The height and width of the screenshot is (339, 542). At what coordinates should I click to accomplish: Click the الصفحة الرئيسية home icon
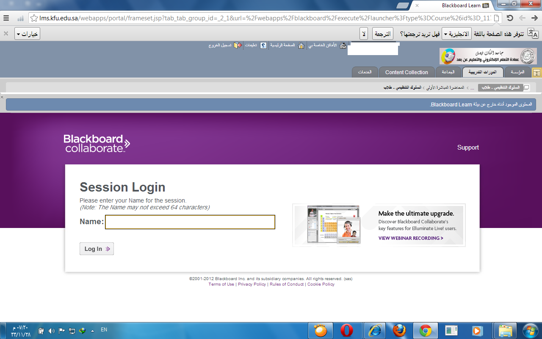tap(301, 45)
